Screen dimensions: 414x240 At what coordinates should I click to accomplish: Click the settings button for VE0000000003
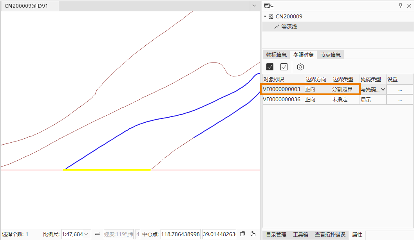click(400, 90)
